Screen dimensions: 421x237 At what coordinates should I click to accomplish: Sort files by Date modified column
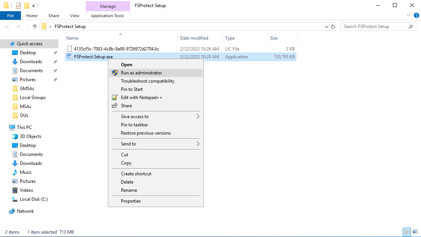[194, 38]
